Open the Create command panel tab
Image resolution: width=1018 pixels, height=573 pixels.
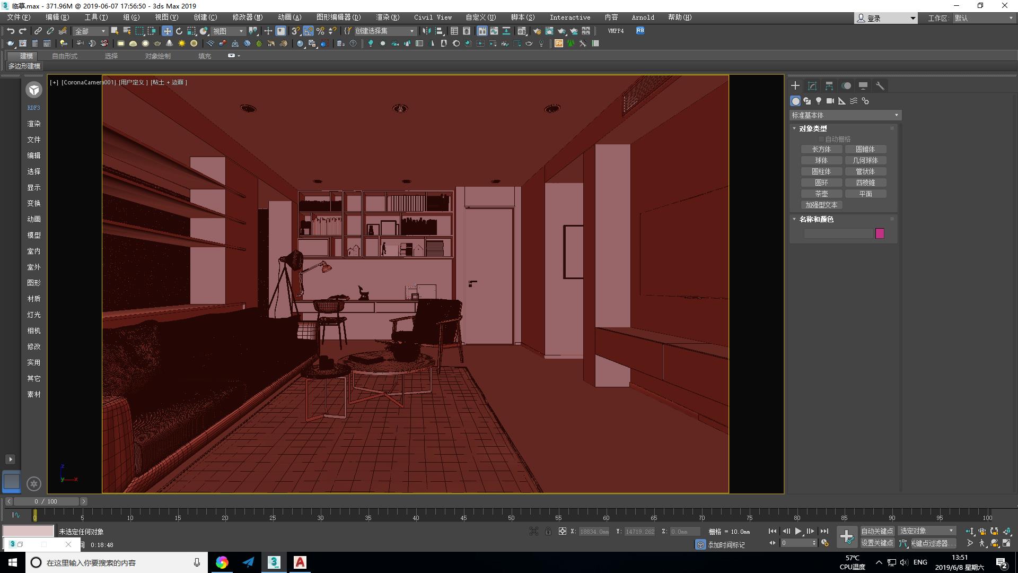pyautogui.click(x=795, y=85)
